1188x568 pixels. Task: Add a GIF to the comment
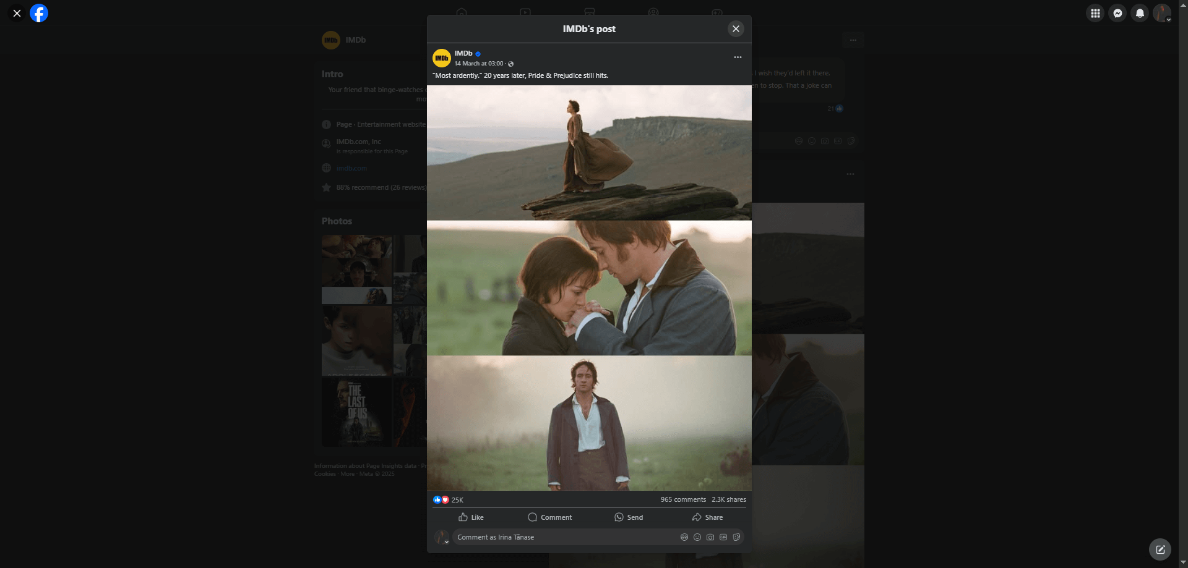click(x=723, y=537)
